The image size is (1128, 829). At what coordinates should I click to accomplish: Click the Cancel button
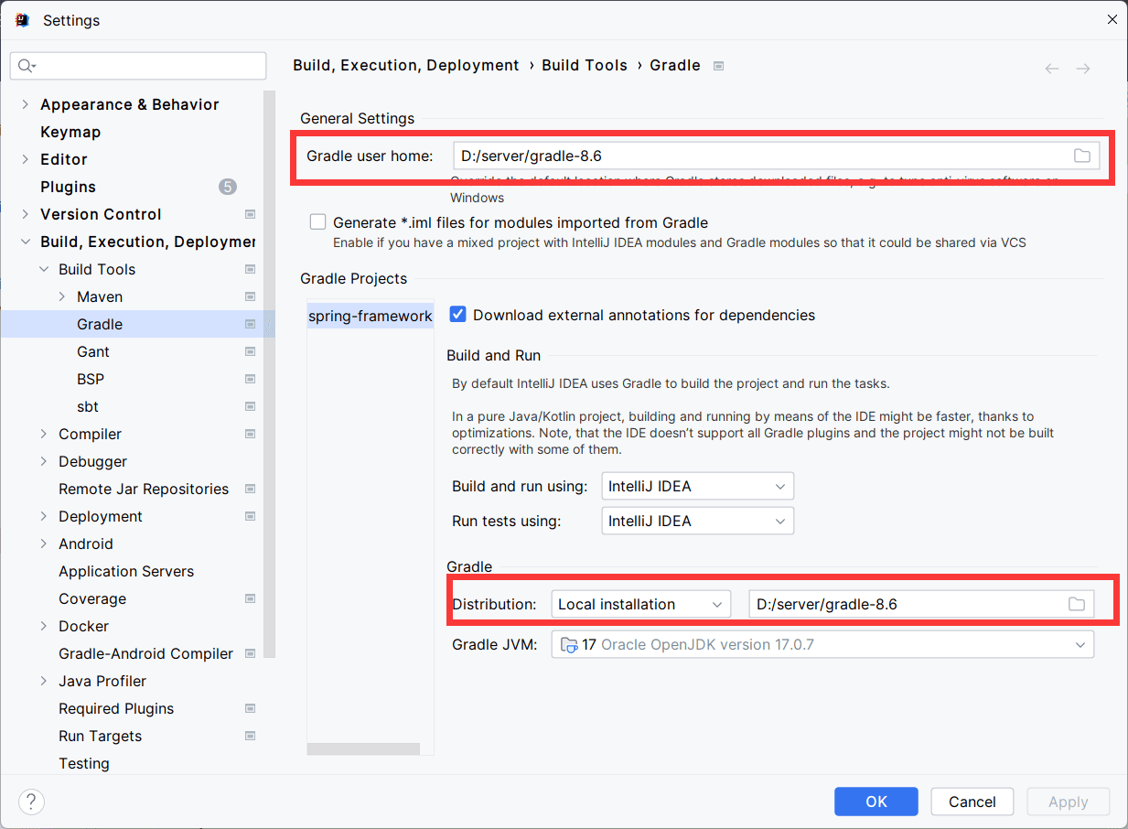pyautogui.click(x=972, y=802)
